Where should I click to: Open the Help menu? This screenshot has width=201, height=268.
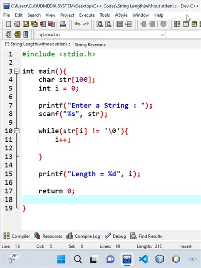(x=159, y=15)
